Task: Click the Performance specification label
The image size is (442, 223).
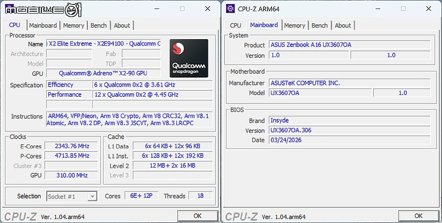Action: tap(69, 95)
